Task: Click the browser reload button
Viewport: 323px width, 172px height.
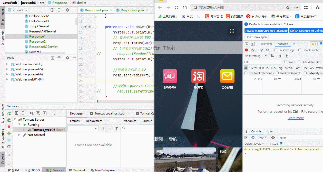Action: 177,7
